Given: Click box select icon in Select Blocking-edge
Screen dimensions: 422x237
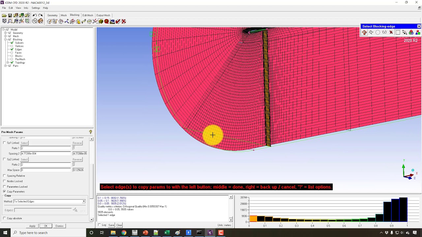Looking at the screenshot, I should pos(398,32).
